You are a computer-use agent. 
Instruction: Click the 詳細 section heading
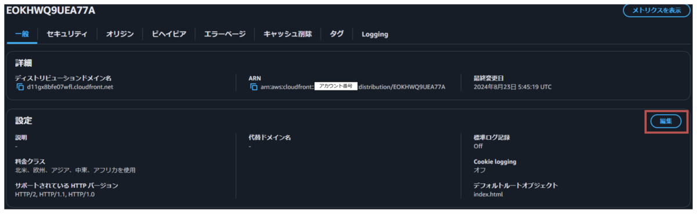tap(23, 63)
